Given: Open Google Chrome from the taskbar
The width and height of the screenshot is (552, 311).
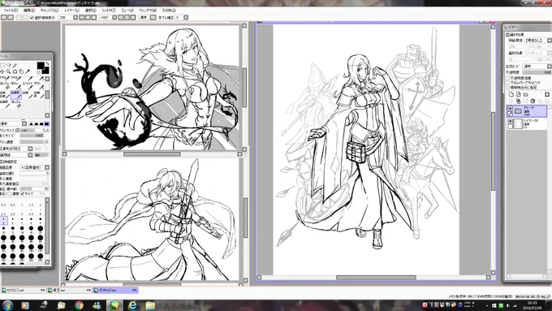Looking at the screenshot, I should (79, 305).
